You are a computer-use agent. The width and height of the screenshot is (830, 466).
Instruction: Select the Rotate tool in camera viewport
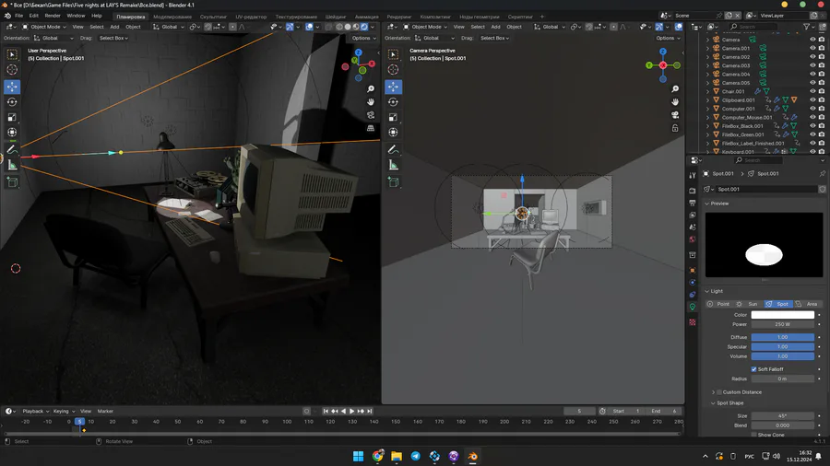coord(393,102)
